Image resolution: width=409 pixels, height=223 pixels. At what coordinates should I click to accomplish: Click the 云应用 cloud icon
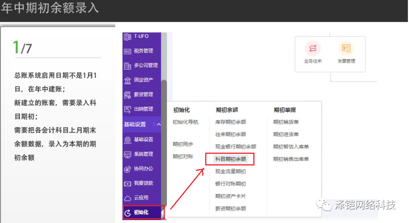click(128, 198)
